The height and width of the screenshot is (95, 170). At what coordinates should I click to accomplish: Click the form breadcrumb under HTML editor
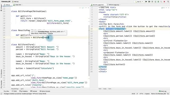coord(110,89)
